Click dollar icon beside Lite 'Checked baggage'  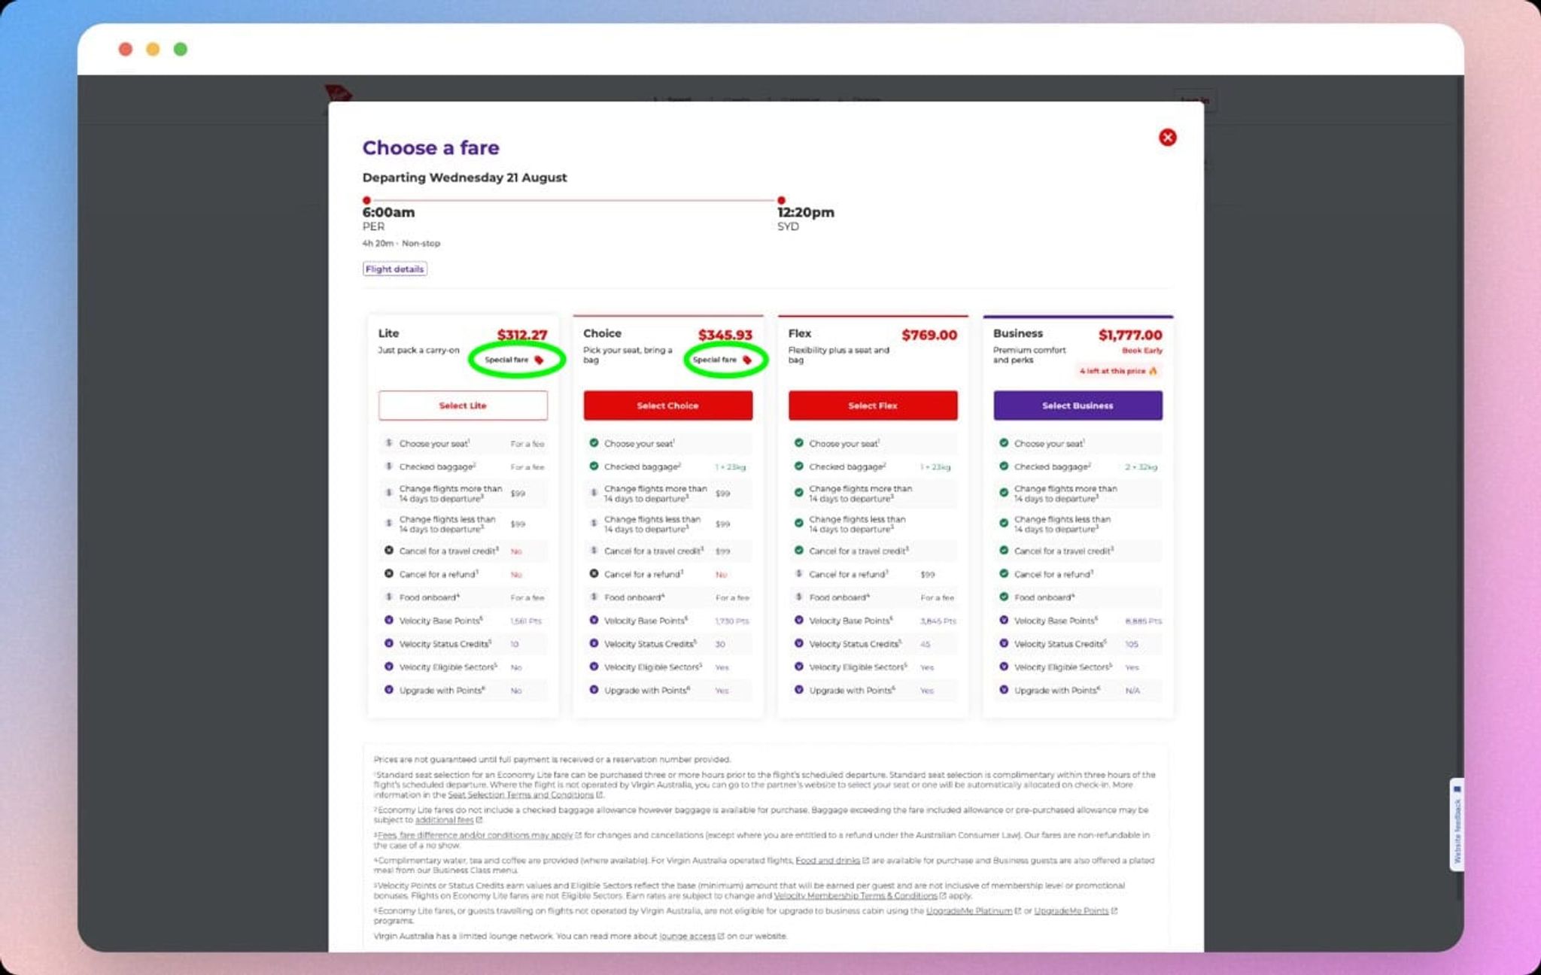(389, 466)
